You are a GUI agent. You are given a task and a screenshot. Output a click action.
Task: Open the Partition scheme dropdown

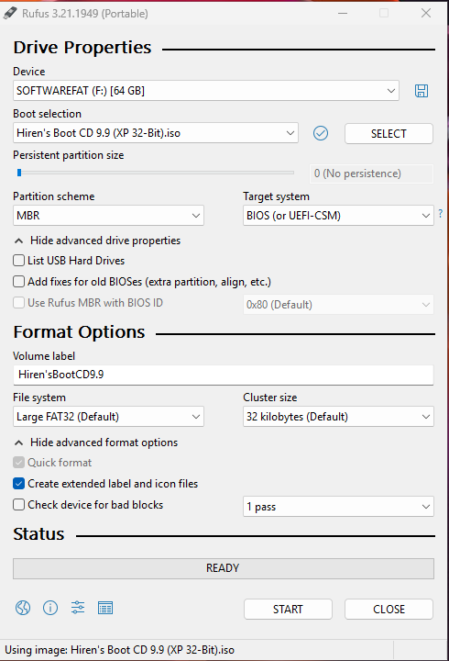tap(108, 216)
